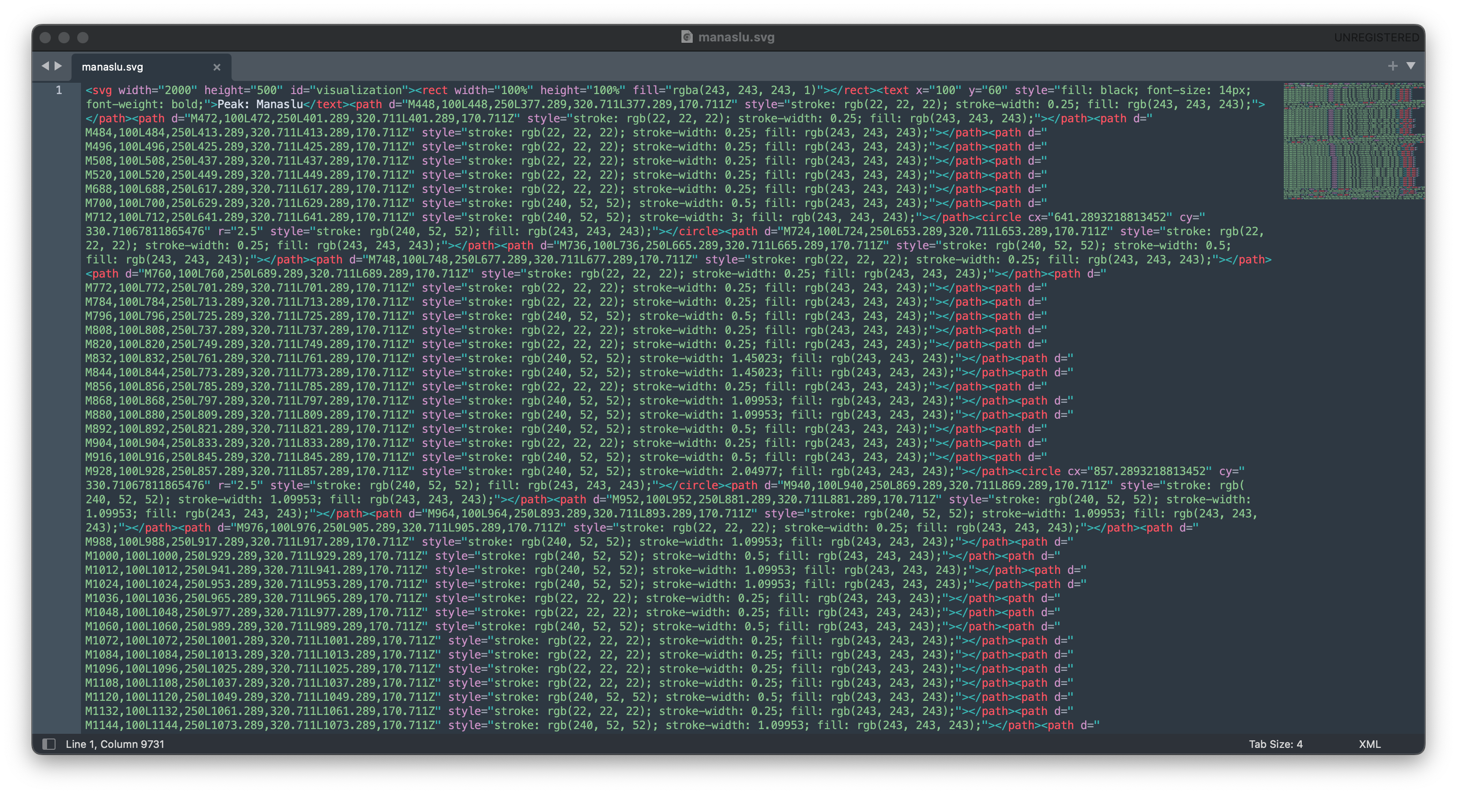Click the green zoom window button
The image size is (1457, 794).
pos(82,37)
